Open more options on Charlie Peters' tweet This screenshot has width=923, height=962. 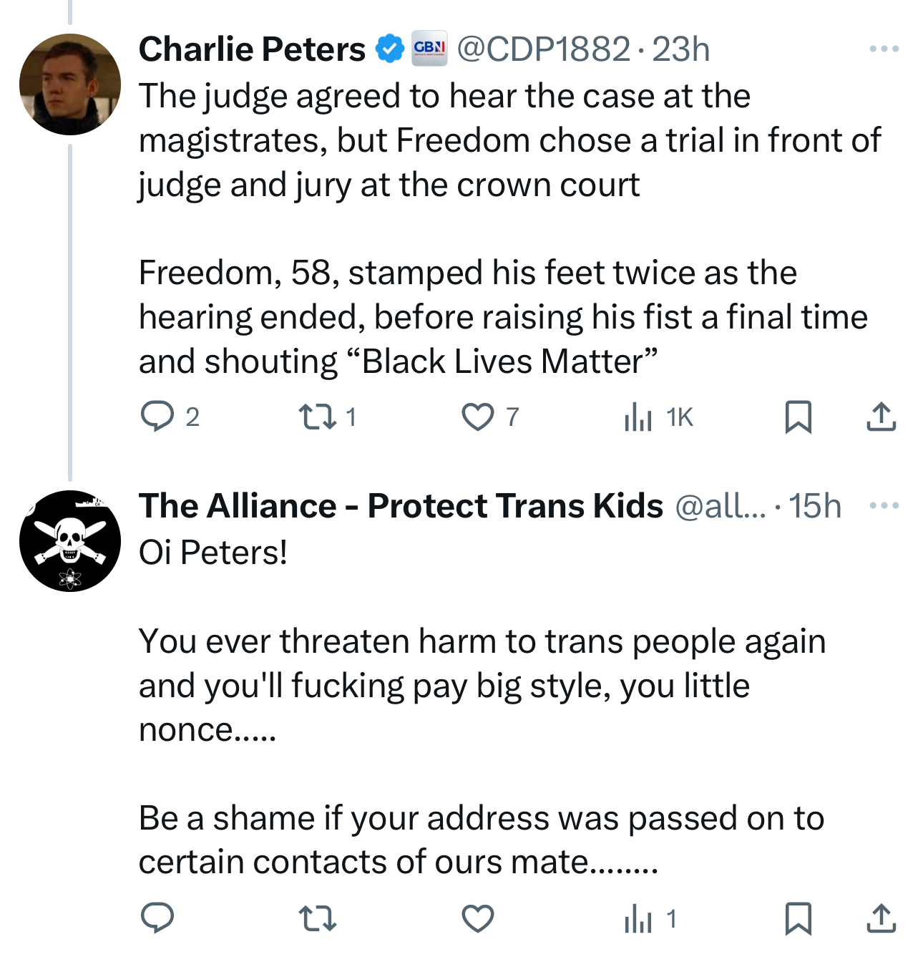pyautogui.click(x=884, y=49)
